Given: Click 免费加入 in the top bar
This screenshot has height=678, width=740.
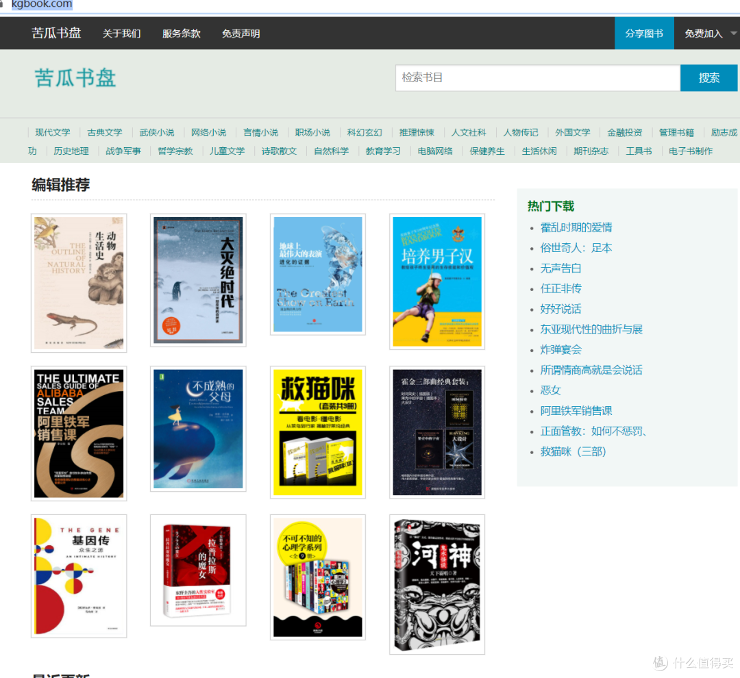Looking at the screenshot, I should (x=704, y=34).
